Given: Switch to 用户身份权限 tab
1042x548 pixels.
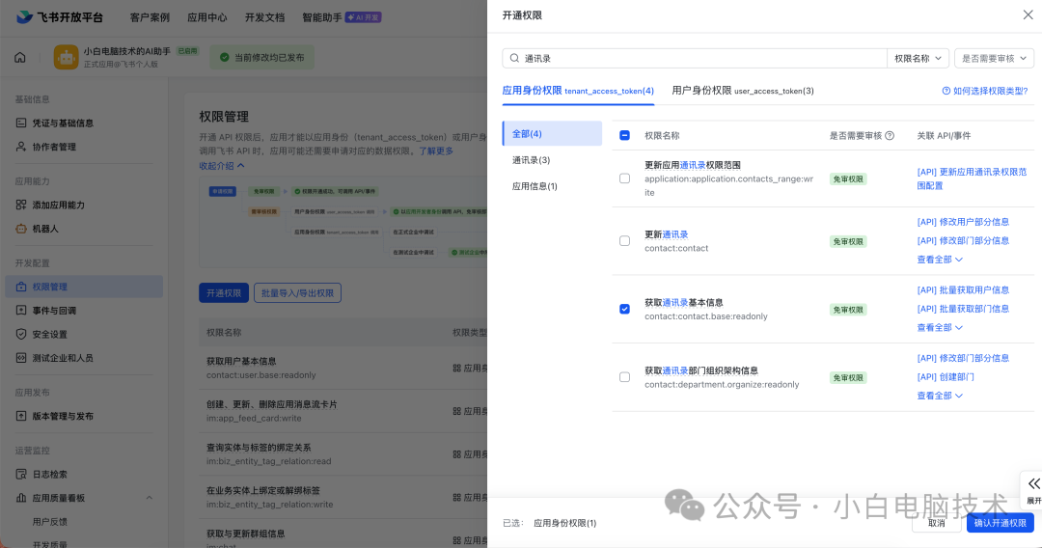Looking at the screenshot, I should pos(742,91).
